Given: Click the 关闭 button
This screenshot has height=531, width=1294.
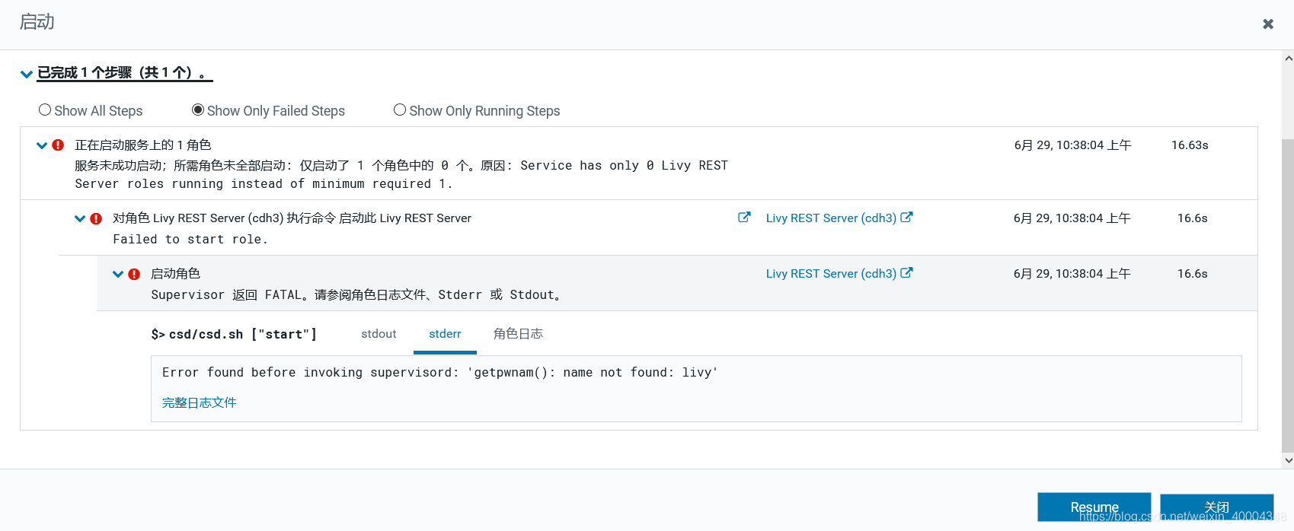Looking at the screenshot, I should [x=1216, y=507].
